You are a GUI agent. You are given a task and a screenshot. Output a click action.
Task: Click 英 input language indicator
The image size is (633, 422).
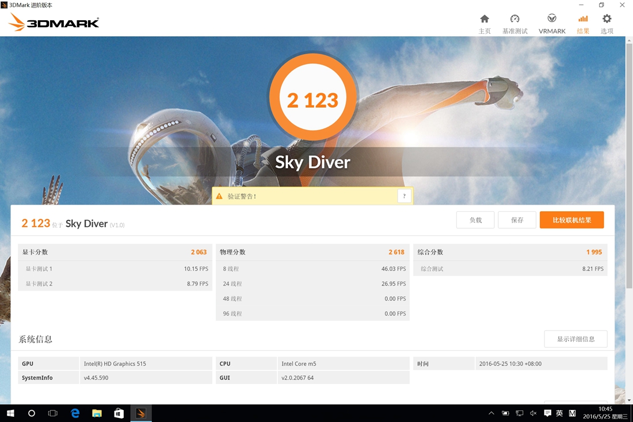559,413
